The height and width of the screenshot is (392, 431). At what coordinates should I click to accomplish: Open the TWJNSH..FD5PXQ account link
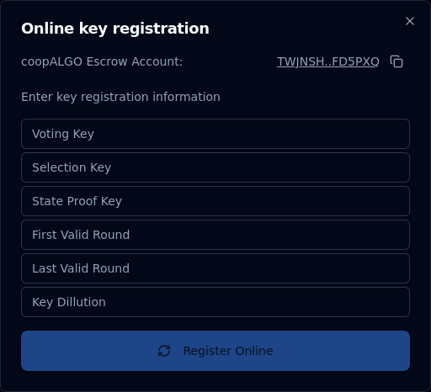[327, 61]
